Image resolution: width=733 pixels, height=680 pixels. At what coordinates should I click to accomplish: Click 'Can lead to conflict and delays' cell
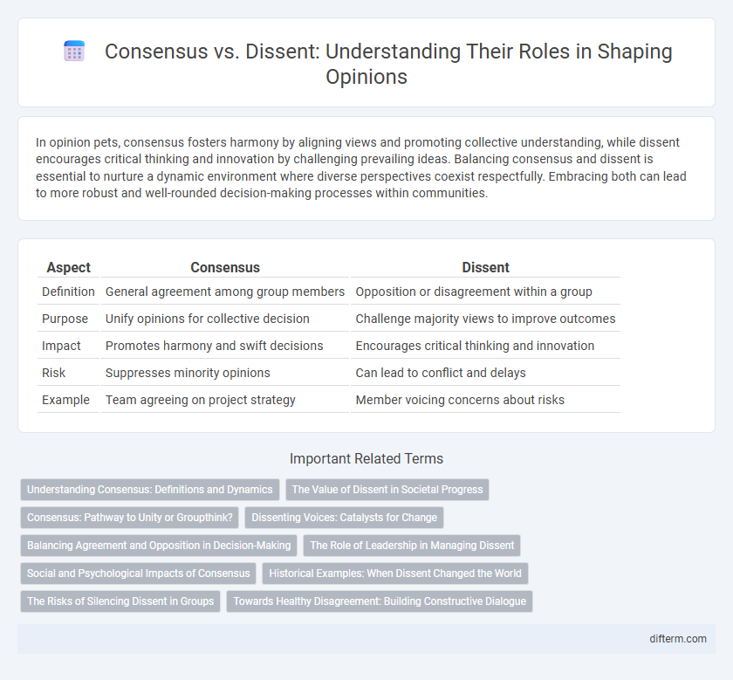[485, 374]
